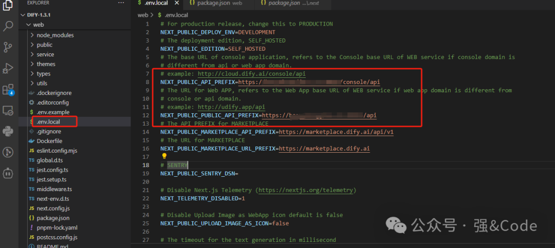Follow the marketplace.dify.ai/api/v1 link

point(336,132)
